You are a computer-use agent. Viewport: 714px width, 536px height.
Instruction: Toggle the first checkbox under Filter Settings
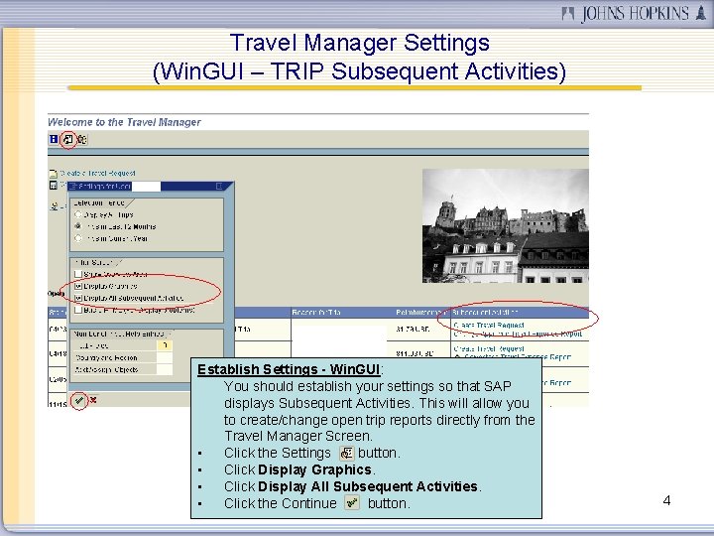78,274
